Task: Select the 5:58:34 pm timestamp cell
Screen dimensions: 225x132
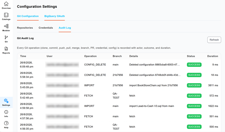Action: coord(27,75)
